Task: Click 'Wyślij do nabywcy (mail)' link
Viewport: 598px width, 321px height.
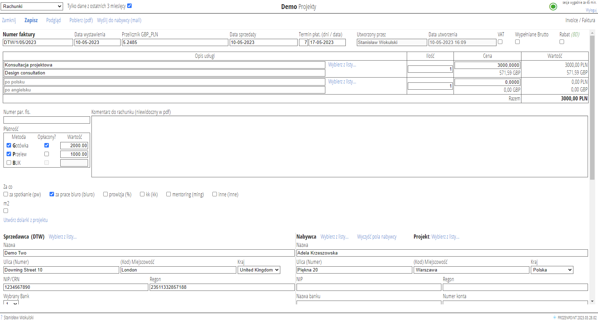Action: point(119,20)
